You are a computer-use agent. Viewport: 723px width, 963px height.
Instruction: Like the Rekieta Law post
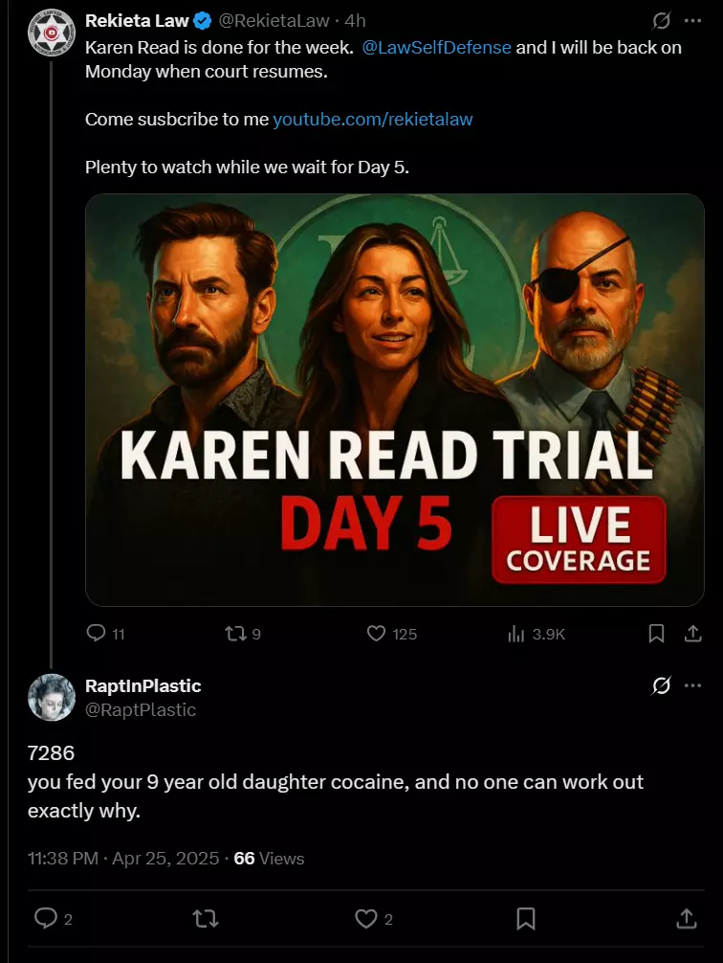tap(391, 633)
